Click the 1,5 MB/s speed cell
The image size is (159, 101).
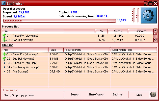click(118, 40)
